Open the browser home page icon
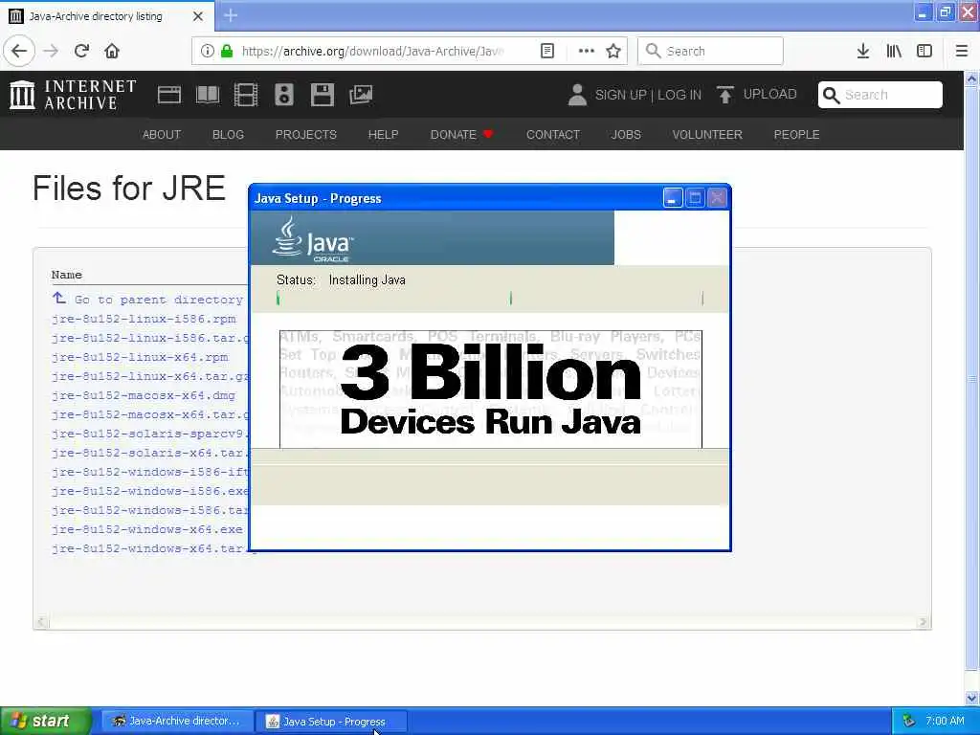 (x=112, y=51)
